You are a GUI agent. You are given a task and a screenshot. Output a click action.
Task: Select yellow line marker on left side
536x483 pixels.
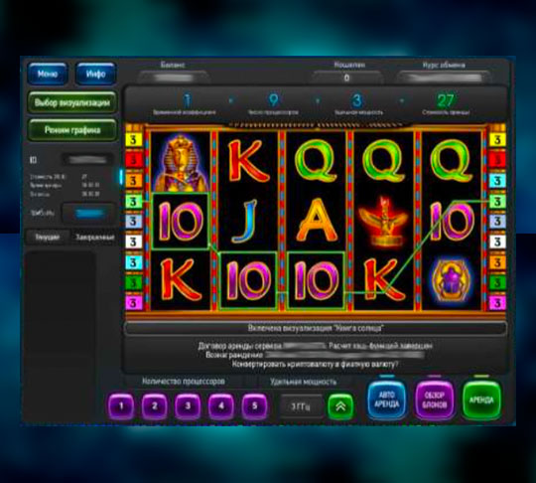(133, 140)
